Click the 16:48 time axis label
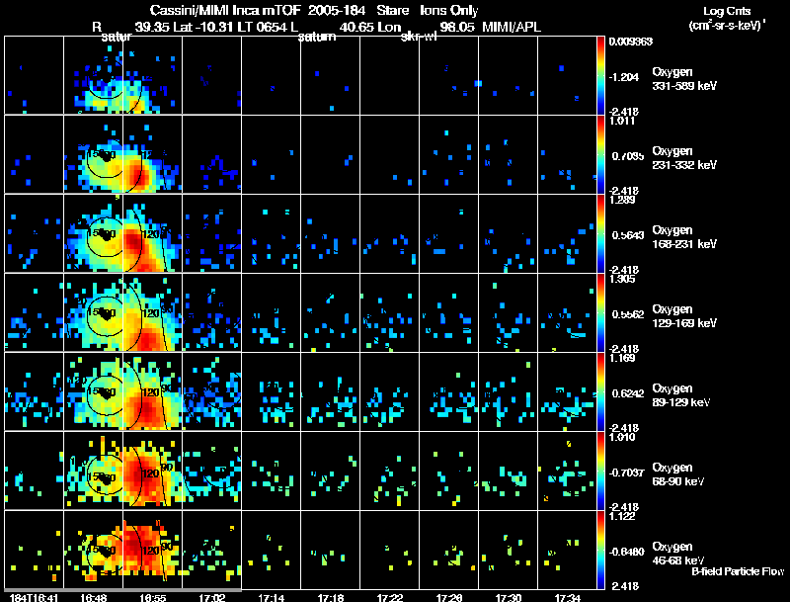790x602 pixels. pos(93,598)
